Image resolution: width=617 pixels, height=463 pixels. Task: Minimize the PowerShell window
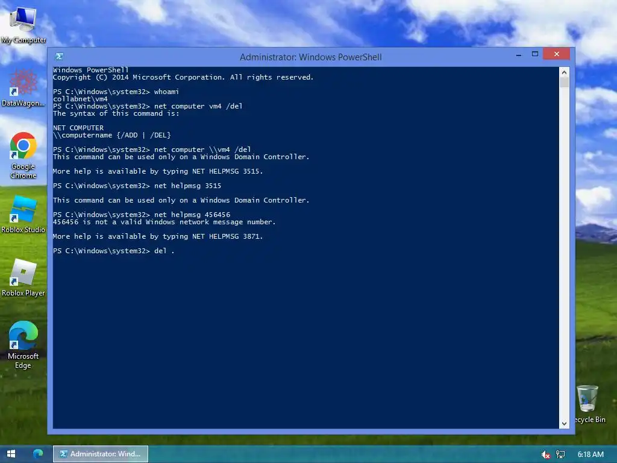pos(519,54)
